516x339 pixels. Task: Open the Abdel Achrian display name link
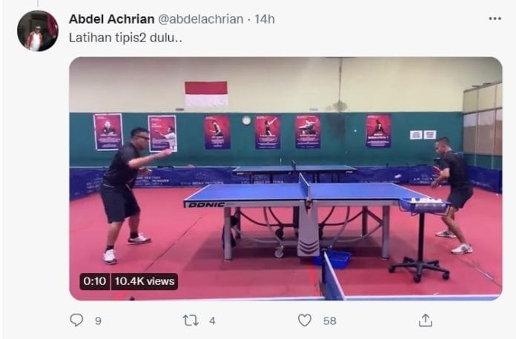111,19
